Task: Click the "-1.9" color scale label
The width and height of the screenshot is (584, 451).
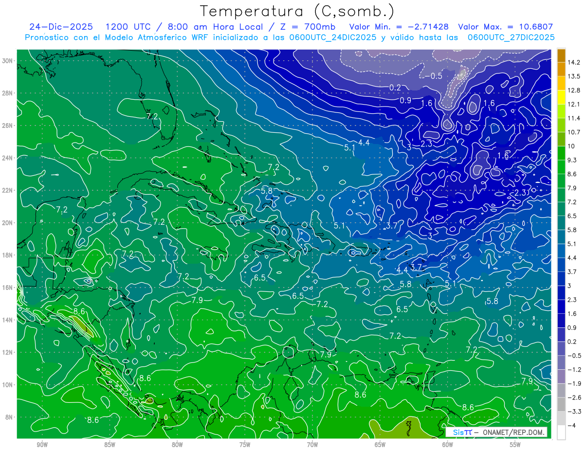Action: click(574, 383)
